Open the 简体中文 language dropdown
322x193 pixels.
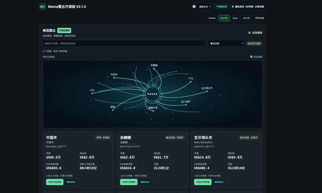click(205, 7)
